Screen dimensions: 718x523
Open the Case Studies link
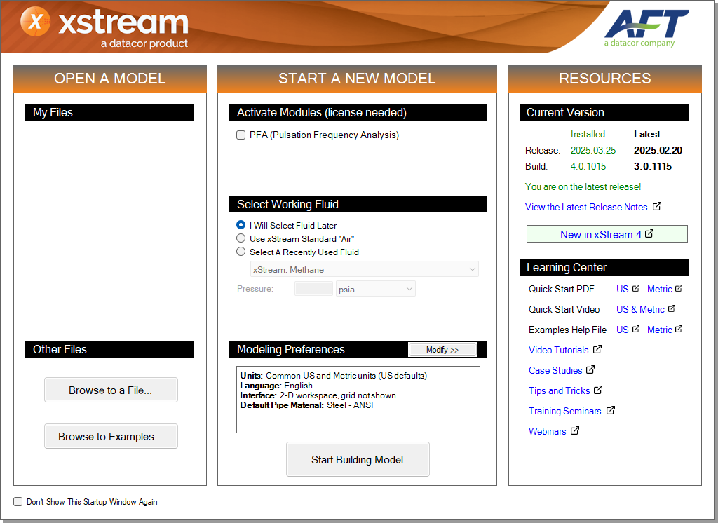pyautogui.click(x=555, y=370)
